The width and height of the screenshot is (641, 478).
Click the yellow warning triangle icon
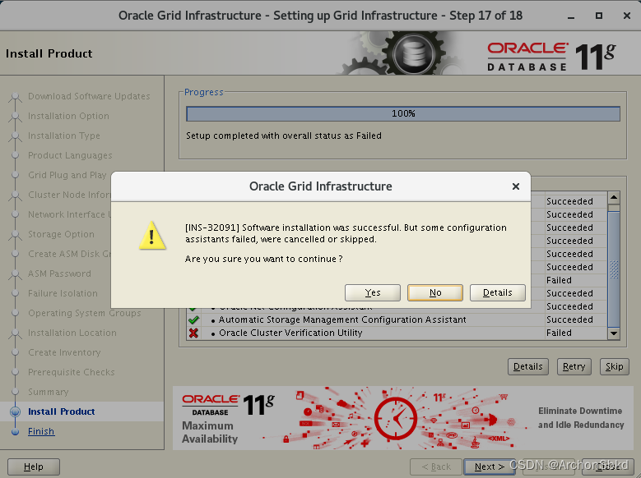(152, 235)
